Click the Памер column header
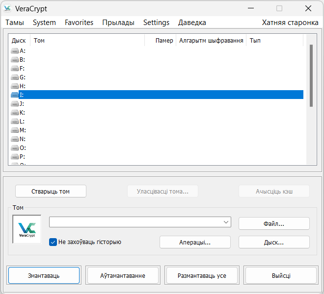 click(x=161, y=41)
